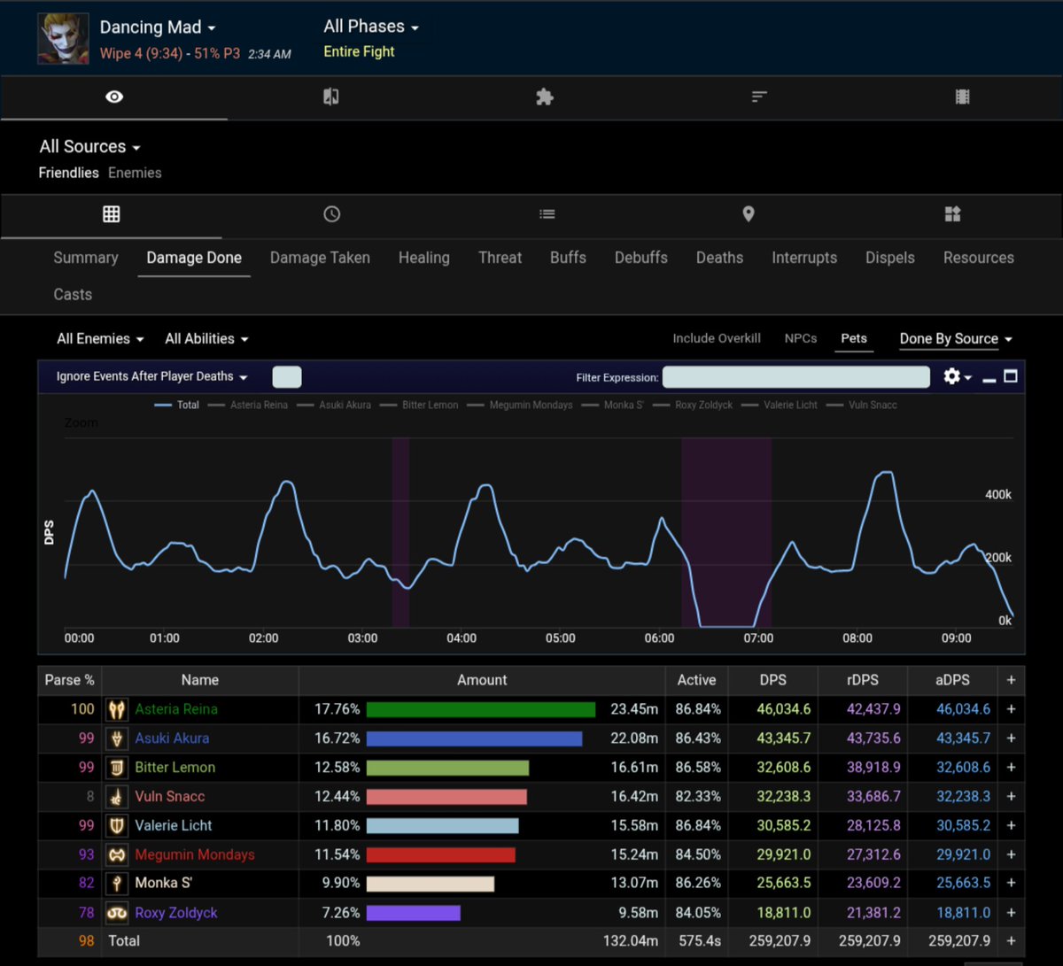Click Asteria Reina's green damage bar
This screenshot has width=1063, height=966.
click(x=481, y=709)
